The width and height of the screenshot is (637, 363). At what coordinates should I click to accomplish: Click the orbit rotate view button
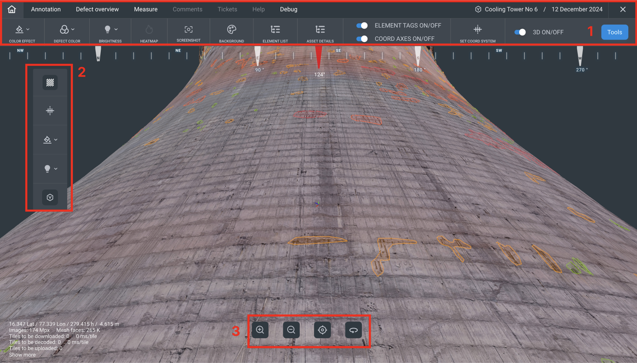353,330
